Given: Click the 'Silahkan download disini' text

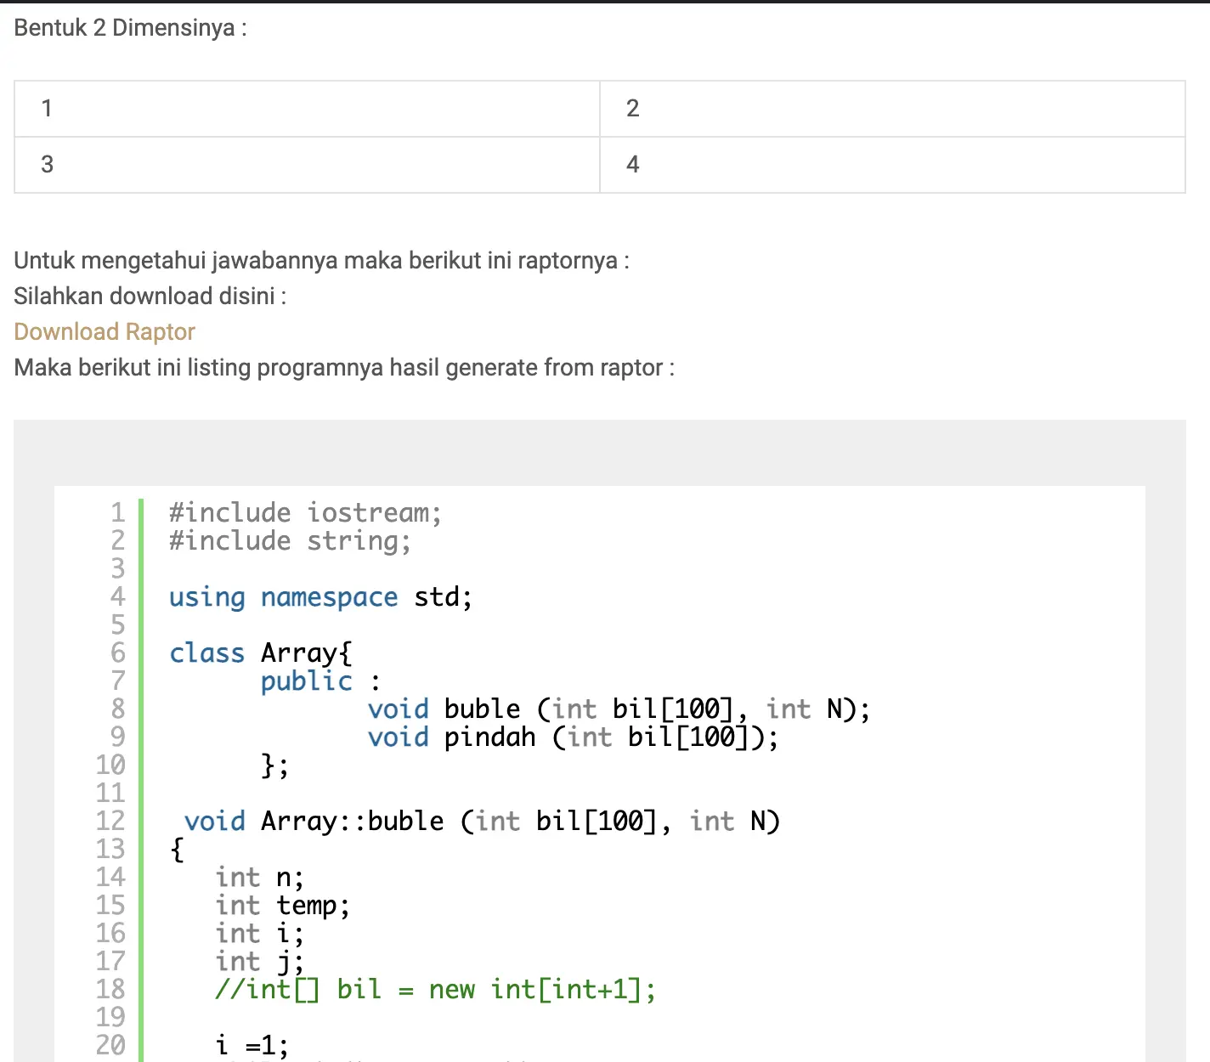Looking at the screenshot, I should coord(150,296).
